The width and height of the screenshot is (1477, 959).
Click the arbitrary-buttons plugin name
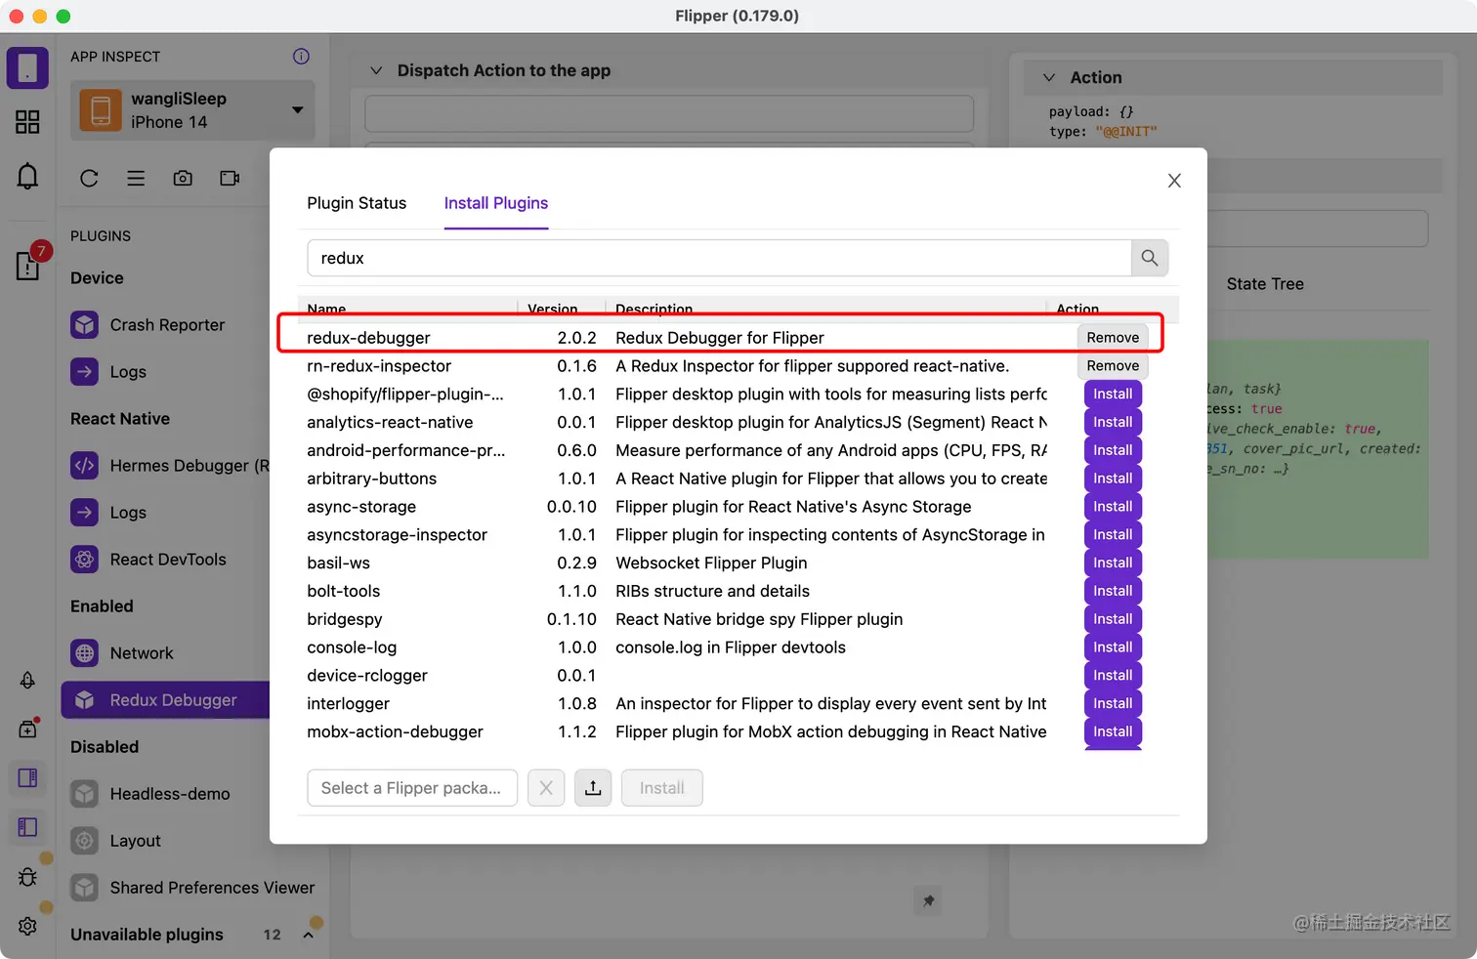[x=371, y=479]
